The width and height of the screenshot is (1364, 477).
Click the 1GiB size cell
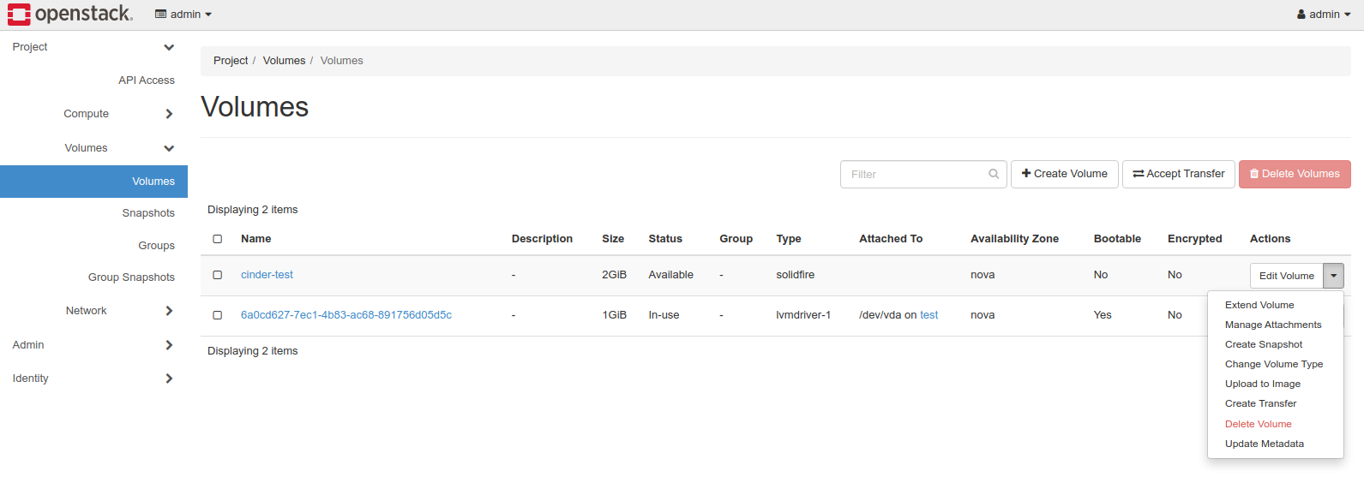(614, 315)
